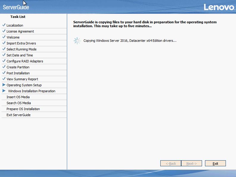236x177 pixels.
Task: Select Windows Installation Preparation subtask
Action: pyautogui.click(x=34, y=91)
